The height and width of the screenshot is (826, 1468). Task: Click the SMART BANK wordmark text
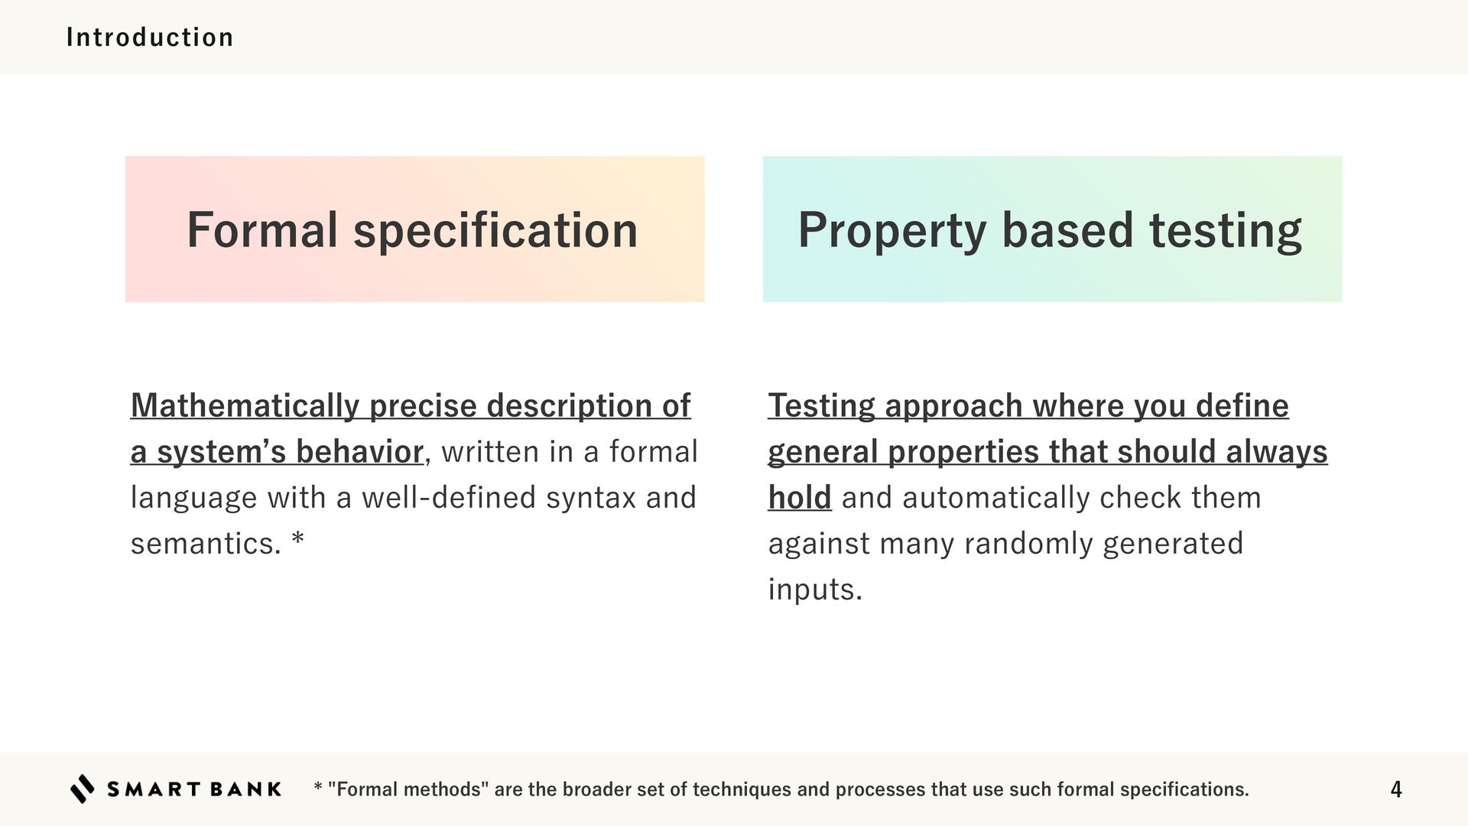click(x=194, y=789)
